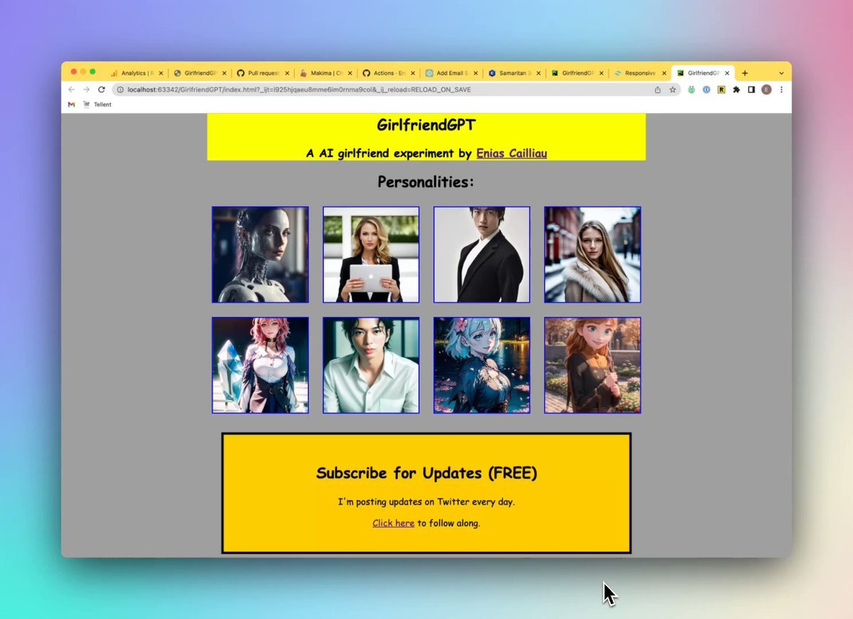Viewport: 853px width, 619px height.
Task: Open the Tellent bookmark
Action: (x=97, y=104)
